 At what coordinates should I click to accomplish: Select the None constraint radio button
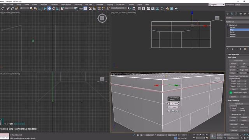pos(231,108)
